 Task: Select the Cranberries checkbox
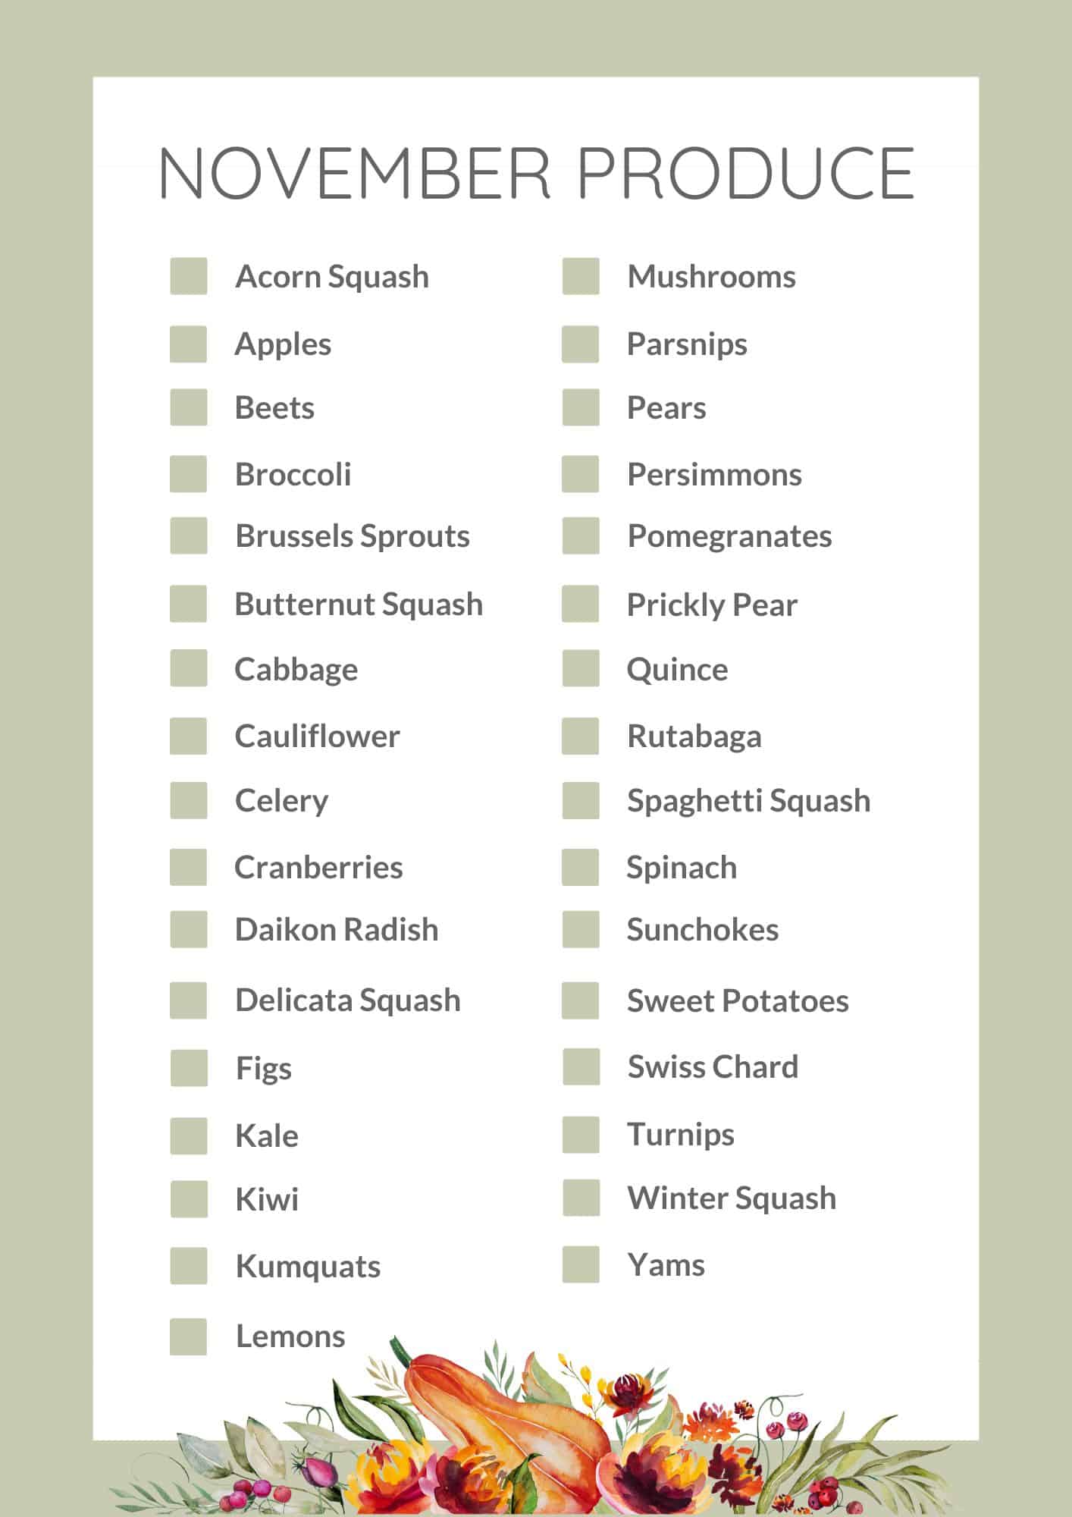pyautogui.click(x=189, y=867)
